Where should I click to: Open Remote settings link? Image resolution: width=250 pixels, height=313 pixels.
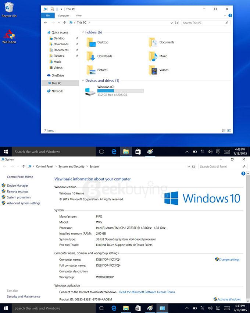pos(18,191)
